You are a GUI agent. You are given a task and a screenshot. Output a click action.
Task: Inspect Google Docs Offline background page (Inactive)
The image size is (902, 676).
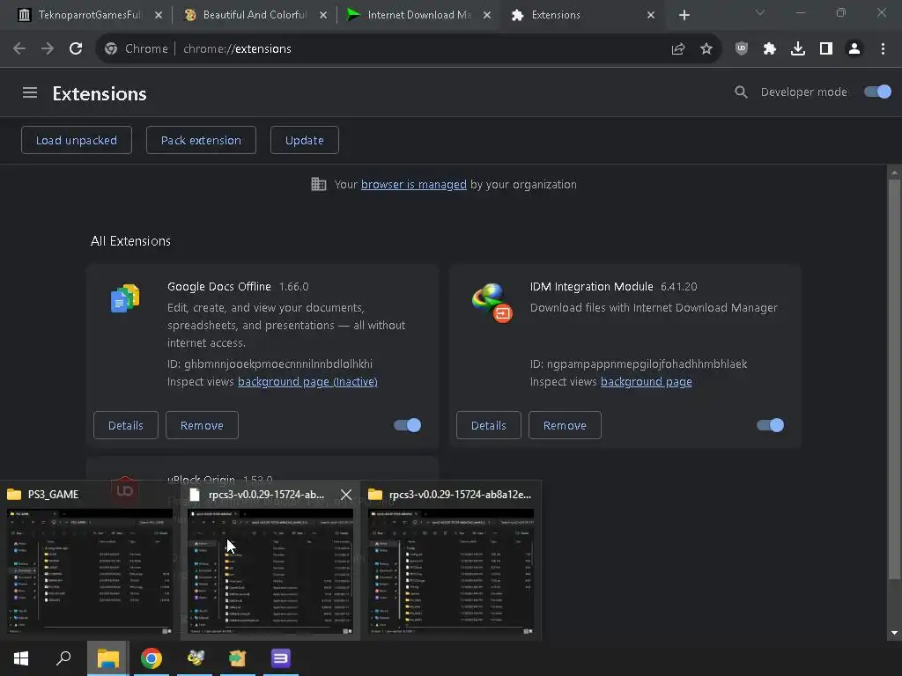307,382
